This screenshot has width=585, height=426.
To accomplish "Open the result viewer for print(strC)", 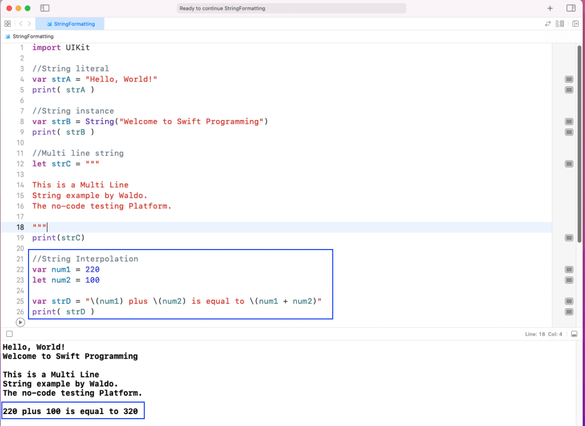I will pos(569,238).
